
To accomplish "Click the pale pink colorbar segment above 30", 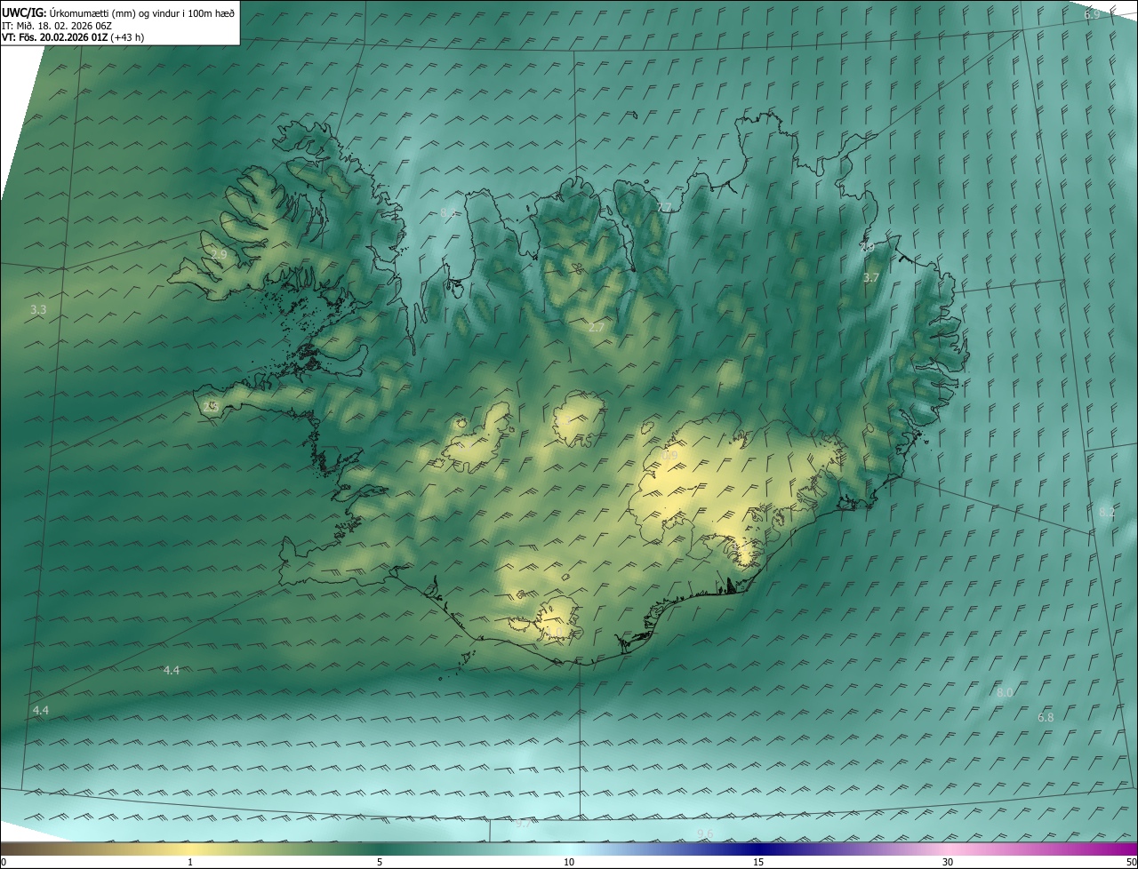I will coord(948,849).
